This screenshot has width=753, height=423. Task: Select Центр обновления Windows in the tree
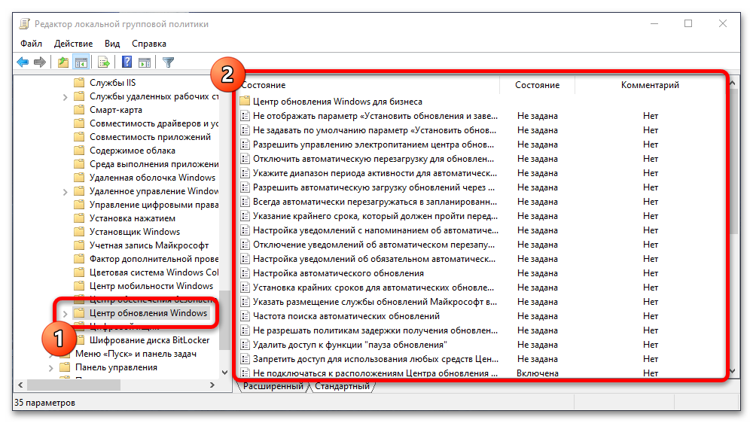pos(148,313)
